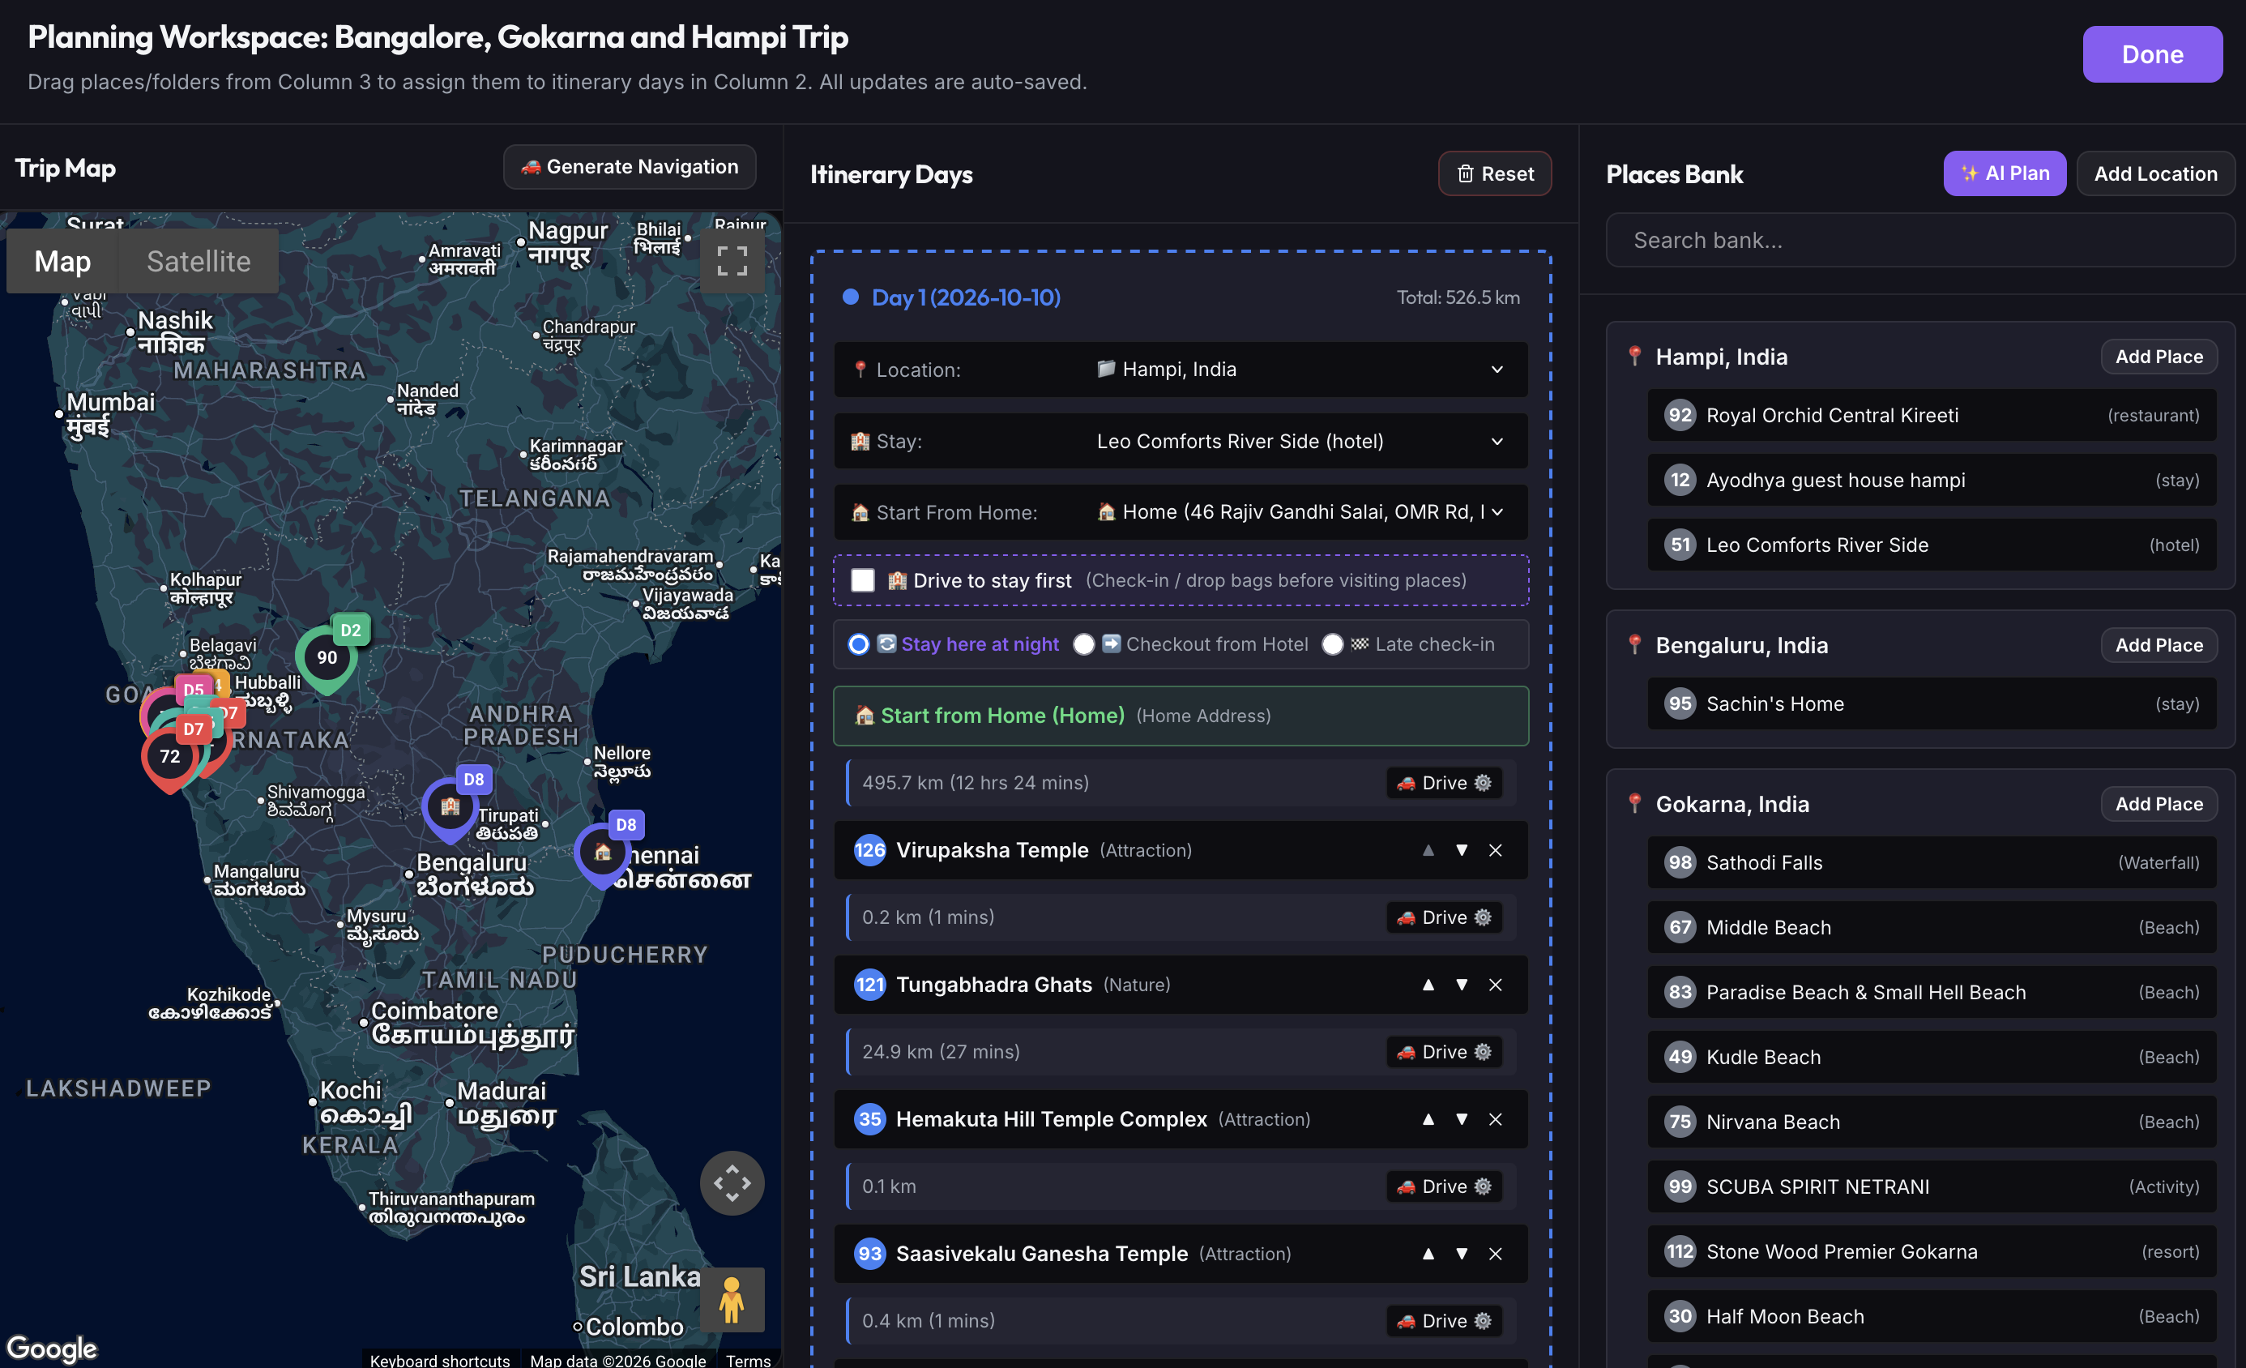Click the Add Location button
2246x1368 pixels.
[2155, 173]
